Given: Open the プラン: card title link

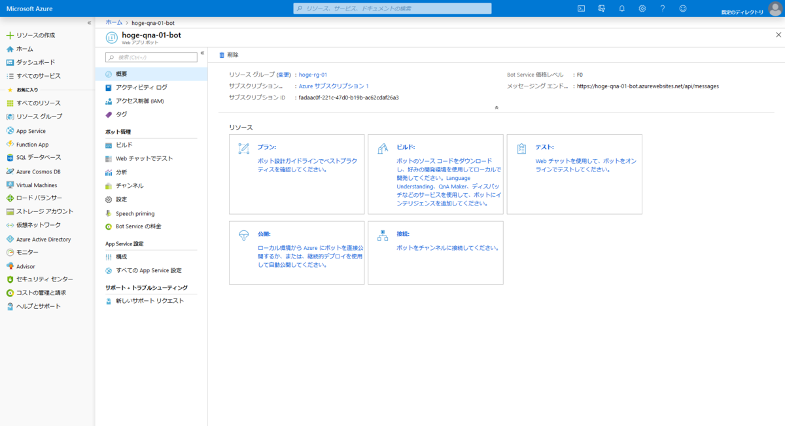Looking at the screenshot, I should [267, 147].
